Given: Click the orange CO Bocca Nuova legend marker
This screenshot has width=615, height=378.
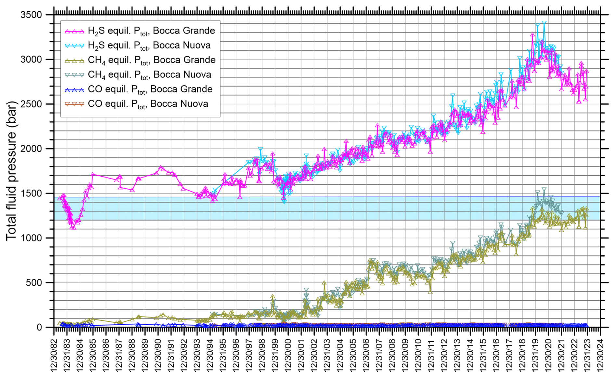Looking at the screenshot, I should [74, 104].
